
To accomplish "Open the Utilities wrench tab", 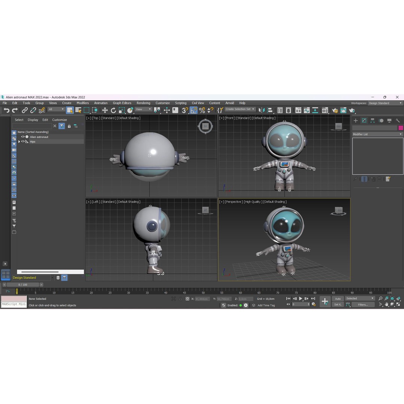I will point(398,120).
